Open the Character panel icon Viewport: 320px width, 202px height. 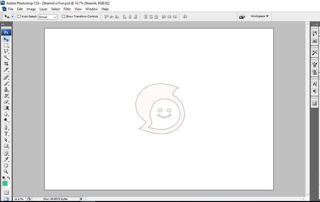pos(314,84)
